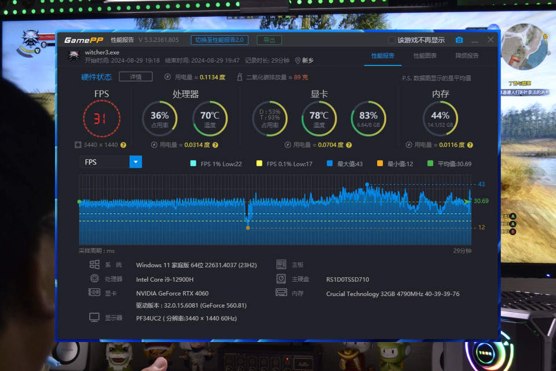Screen dimensions: 556x371
Task: Click the power icon under the memory gauge
Action: [409, 145]
